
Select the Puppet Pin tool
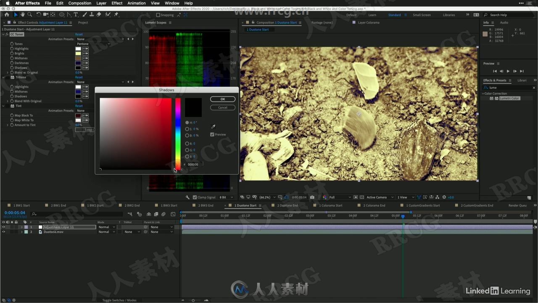(116, 14)
